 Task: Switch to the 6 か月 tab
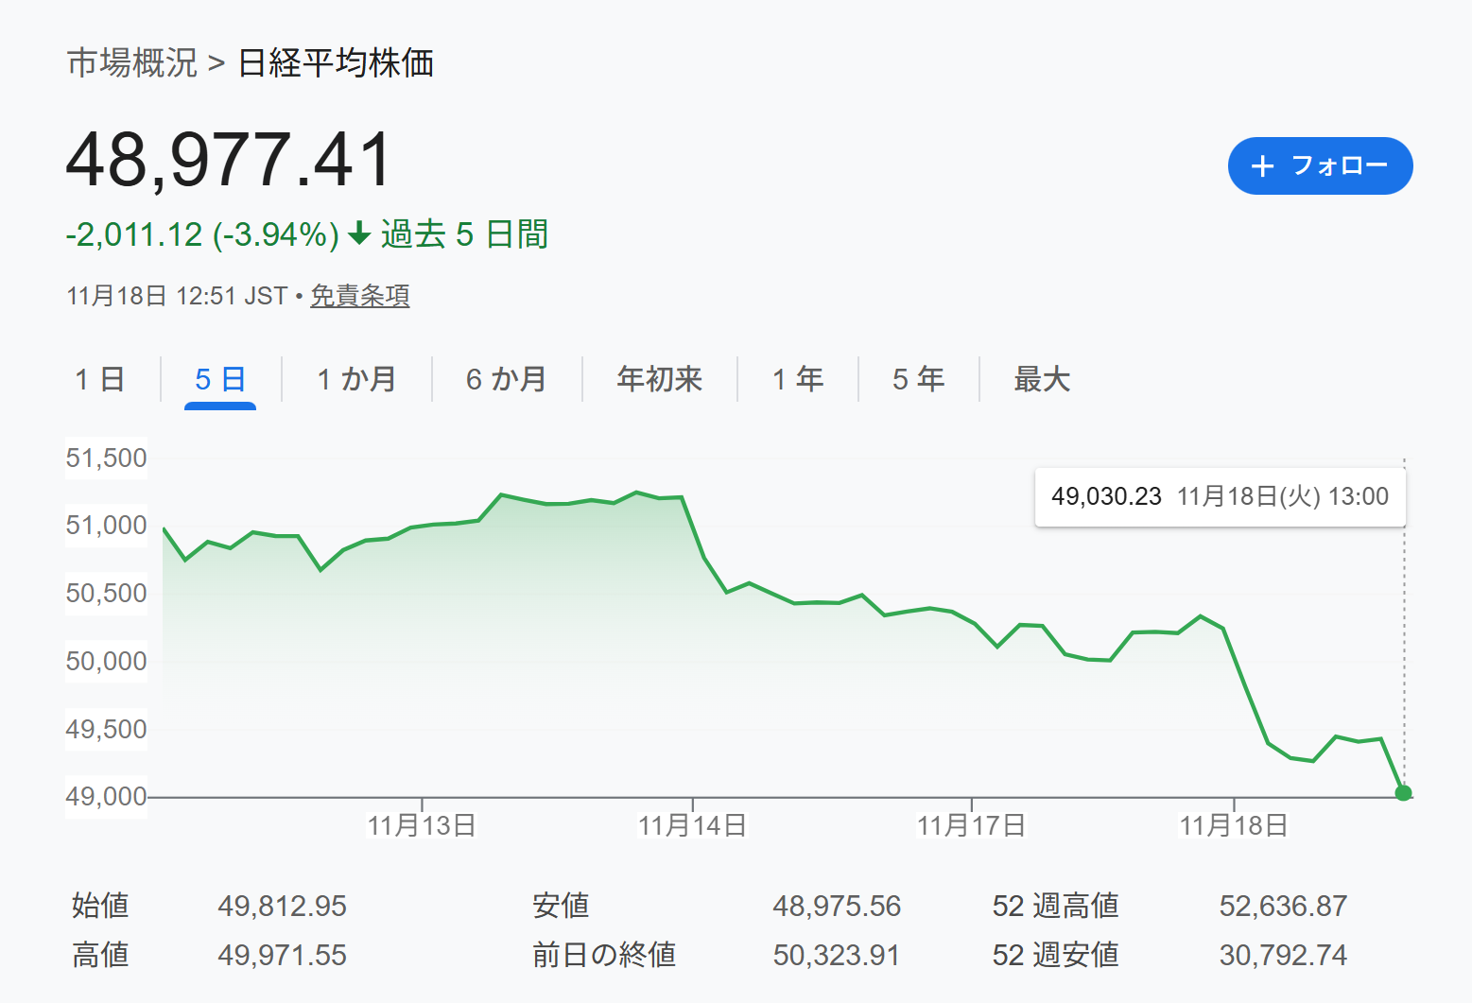[507, 380]
